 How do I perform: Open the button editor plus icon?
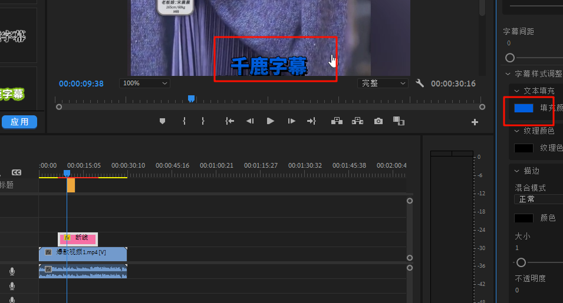click(x=475, y=122)
